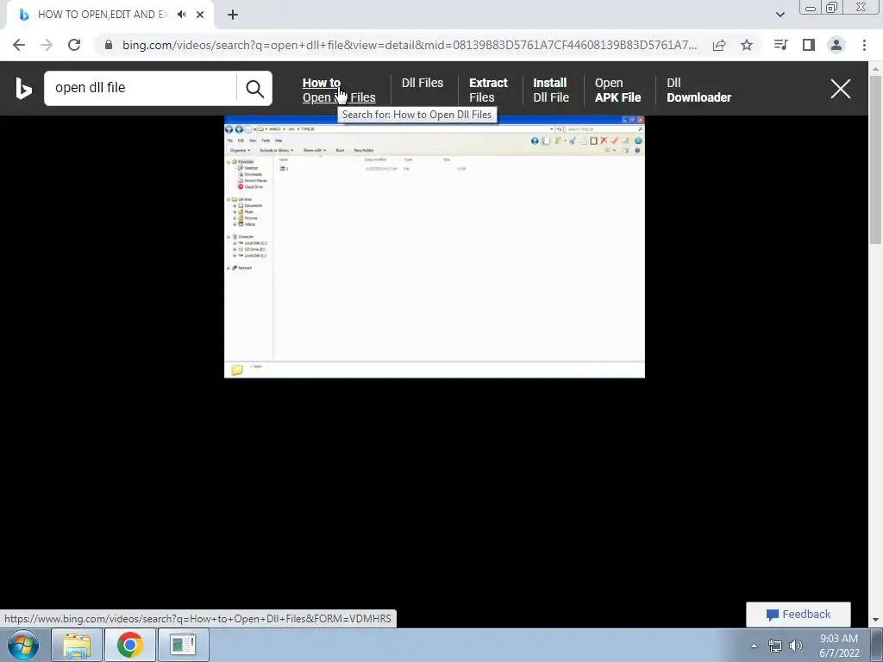Click the Bing logo icon

(23, 89)
